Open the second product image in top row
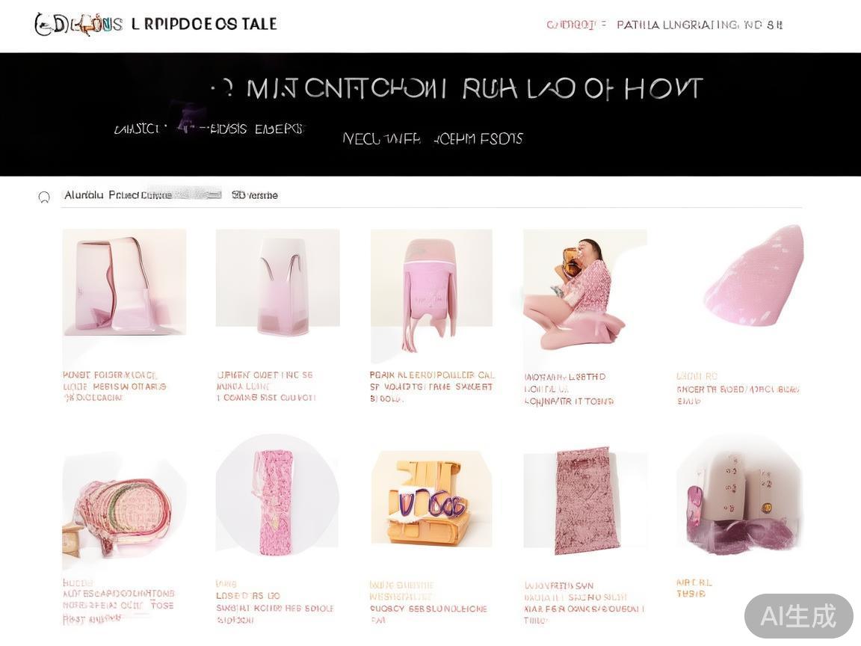Screen dimensions: 861x646 click(277, 283)
